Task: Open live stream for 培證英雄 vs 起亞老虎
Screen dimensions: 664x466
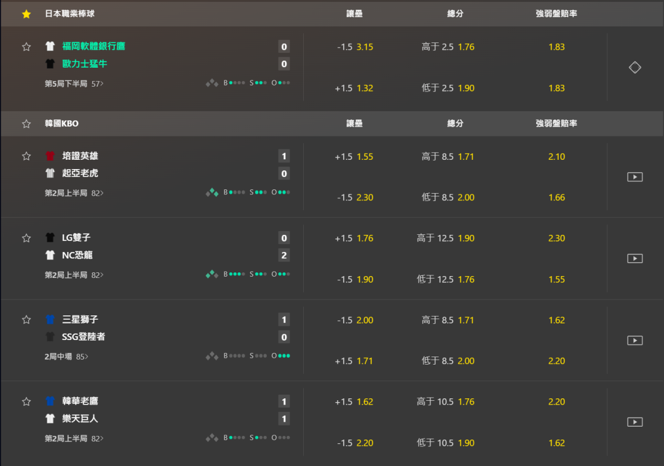Action: (x=634, y=177)
